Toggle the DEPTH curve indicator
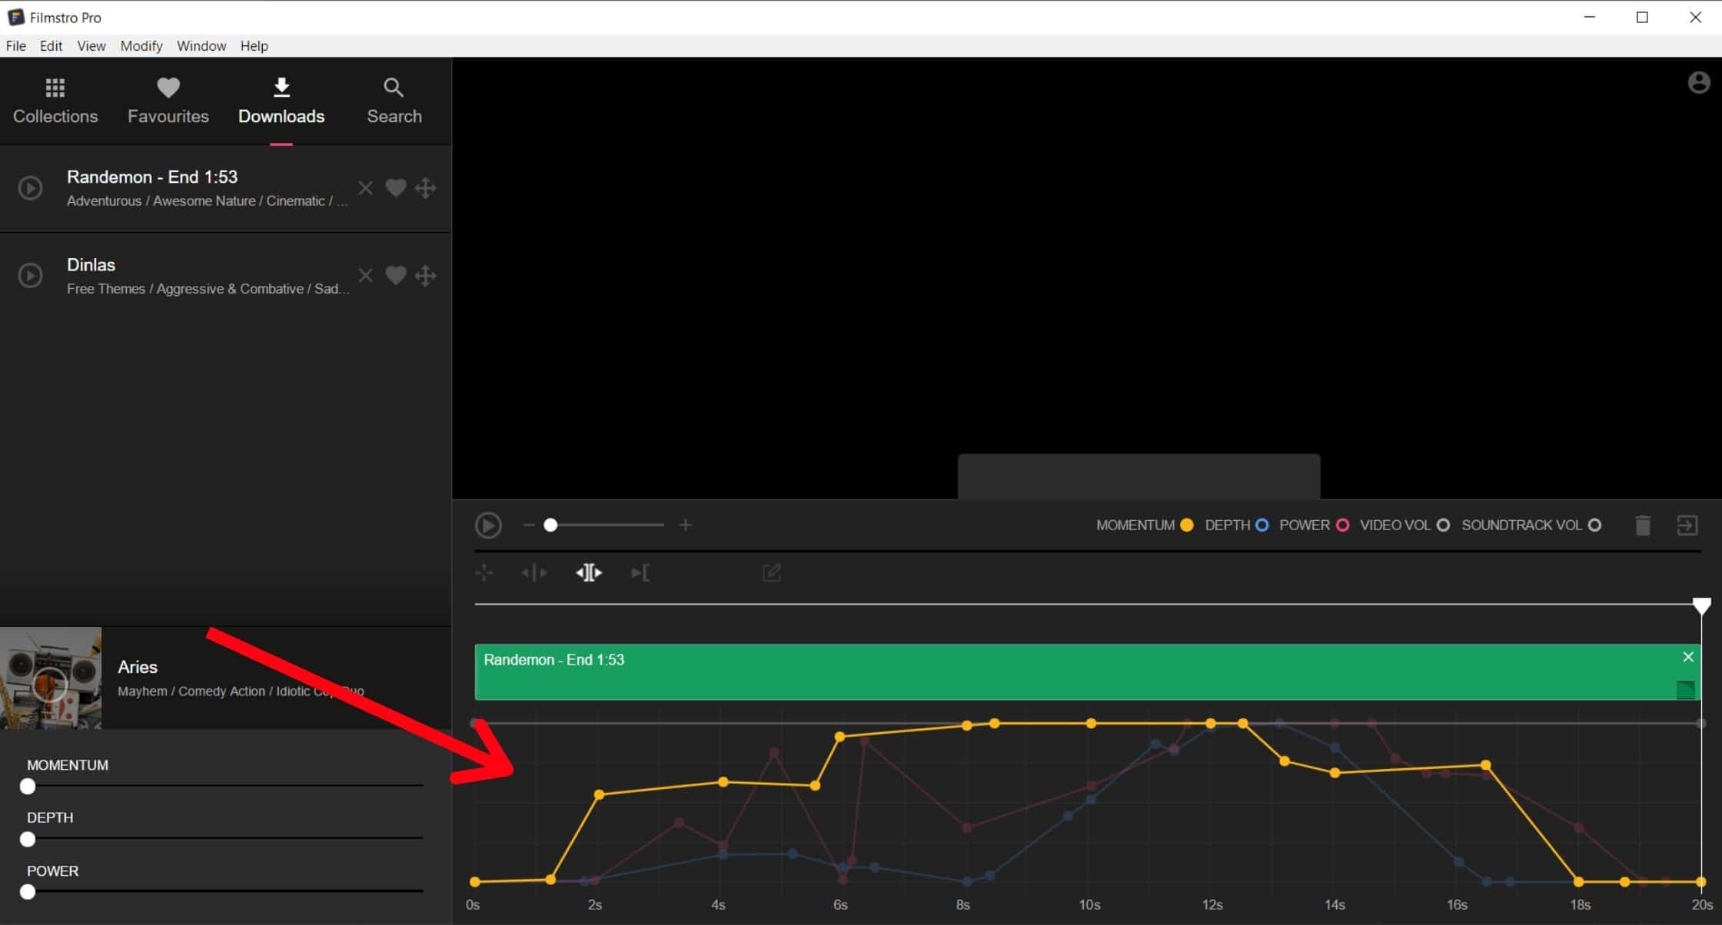This screenshot has height=925, width=1722. click(x=1262, y=525)
